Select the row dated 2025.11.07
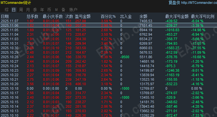Image resolution: width=217 pixels, height=117 pixels. [108, 21]
